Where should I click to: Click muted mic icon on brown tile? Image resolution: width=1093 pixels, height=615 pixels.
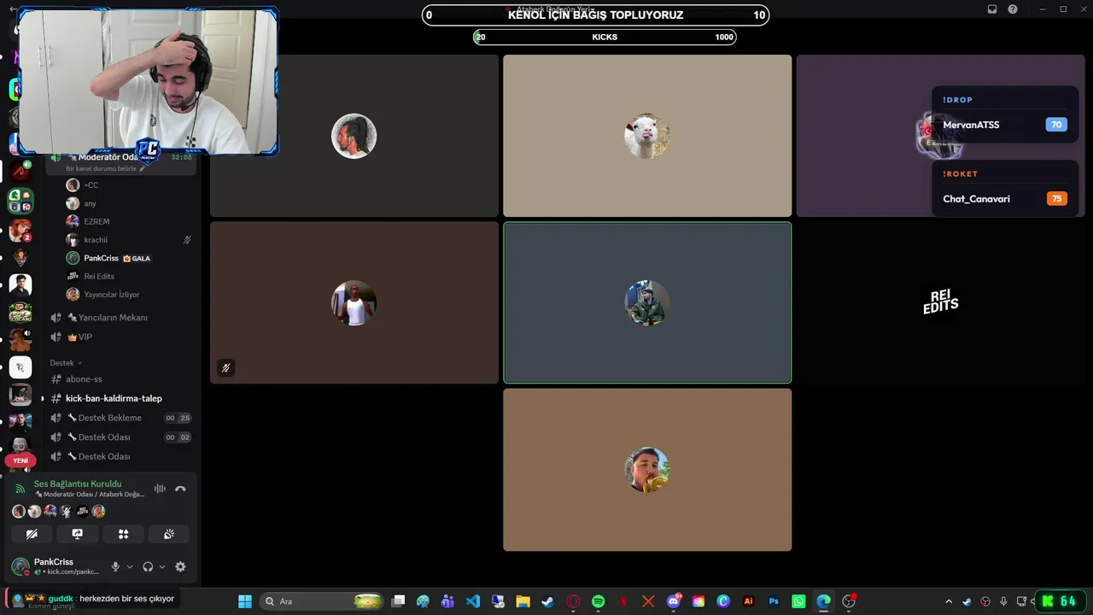[x=225, y=368]
